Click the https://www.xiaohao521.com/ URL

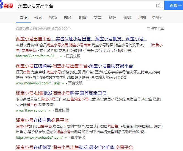[x=39, y=138]
